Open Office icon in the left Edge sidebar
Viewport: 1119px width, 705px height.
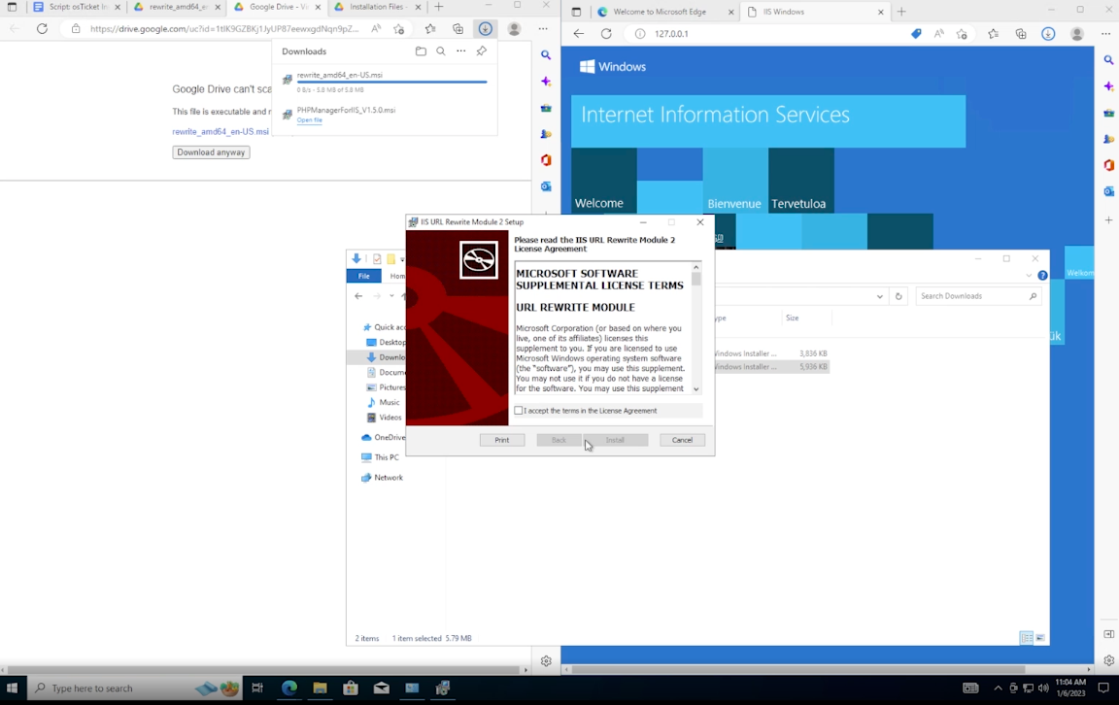pos(546,160)
